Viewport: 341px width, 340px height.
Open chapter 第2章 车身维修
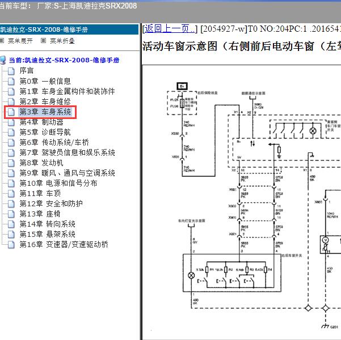click(45, 101)
